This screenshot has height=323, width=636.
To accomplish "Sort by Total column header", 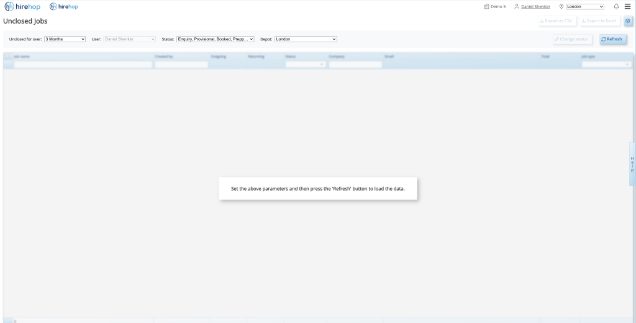I will pyautogui.click(x=545, y=57).
